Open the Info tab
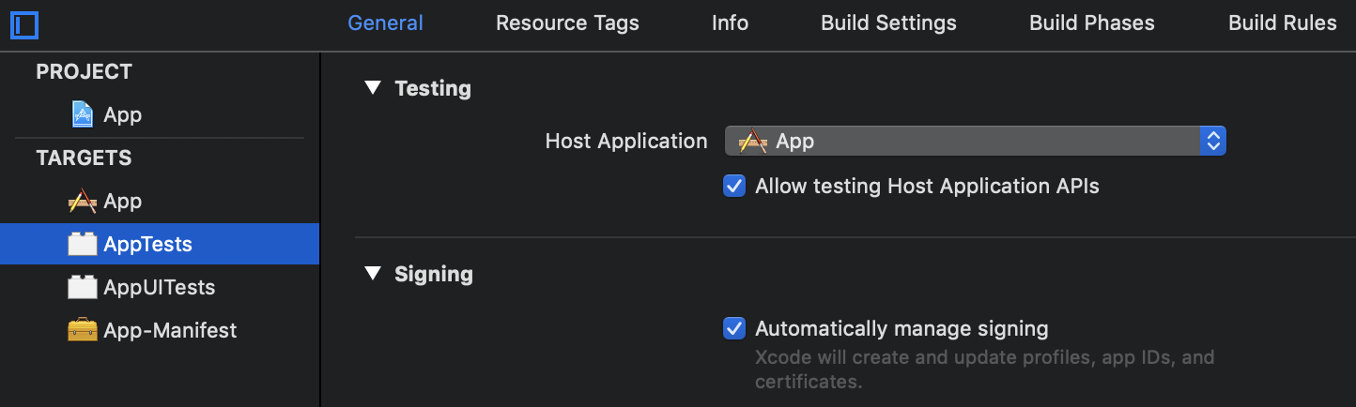The width and height of the screenshot is (1356, 407). click(730, 23)
